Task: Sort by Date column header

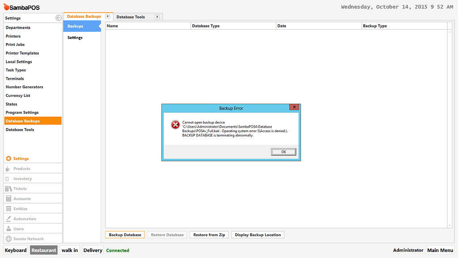Action: tap(318, 26)
